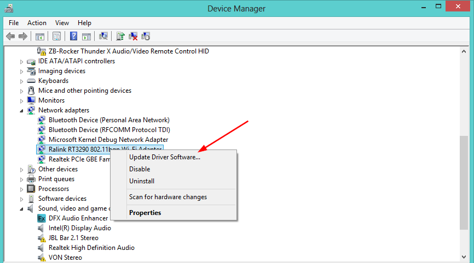474x263 pixels.
Task: Click Scan for hardware changes toolbar icon
Action: tap(103, 37)
